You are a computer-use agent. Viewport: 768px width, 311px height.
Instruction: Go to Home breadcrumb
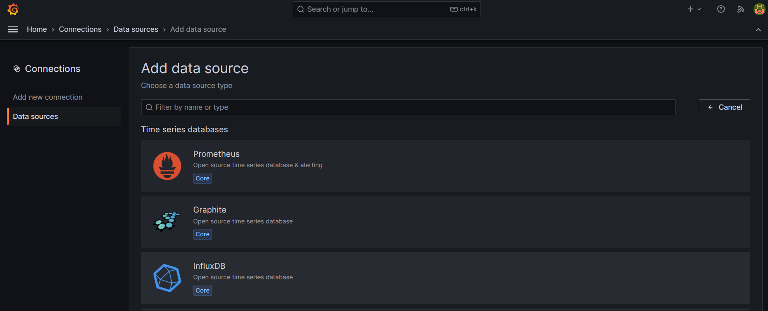(x=37, y=29)
